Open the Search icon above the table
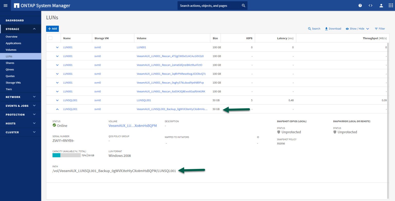 click(x=314, y=28)
